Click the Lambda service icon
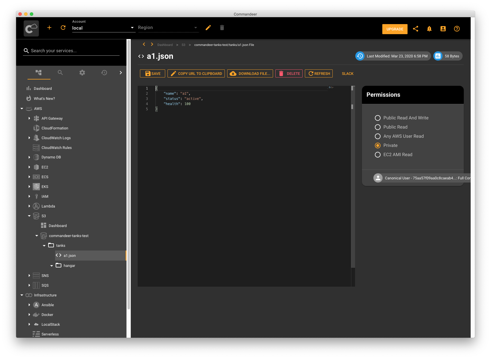This screenshot has height=359, width=491. pyautogui.click(x=36, y=206)
